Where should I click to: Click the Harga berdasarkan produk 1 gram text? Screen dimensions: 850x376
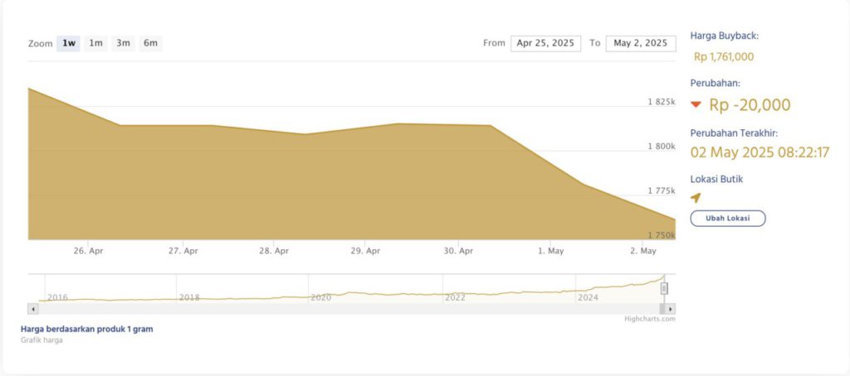pos(86,329)
